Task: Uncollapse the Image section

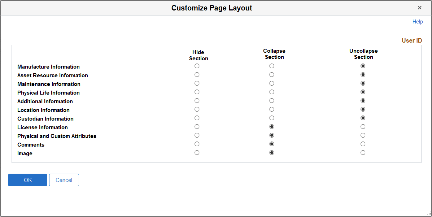Action: [x=363, y=152]
